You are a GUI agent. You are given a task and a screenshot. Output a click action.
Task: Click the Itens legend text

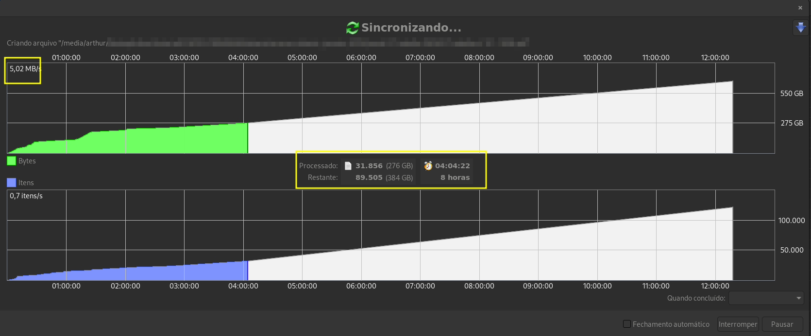(26, 183)
